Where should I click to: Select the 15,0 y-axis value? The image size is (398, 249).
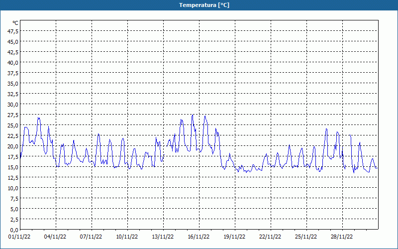(13, 167)
